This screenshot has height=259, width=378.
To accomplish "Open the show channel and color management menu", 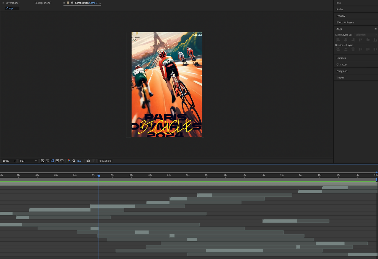I will (69, 161).
